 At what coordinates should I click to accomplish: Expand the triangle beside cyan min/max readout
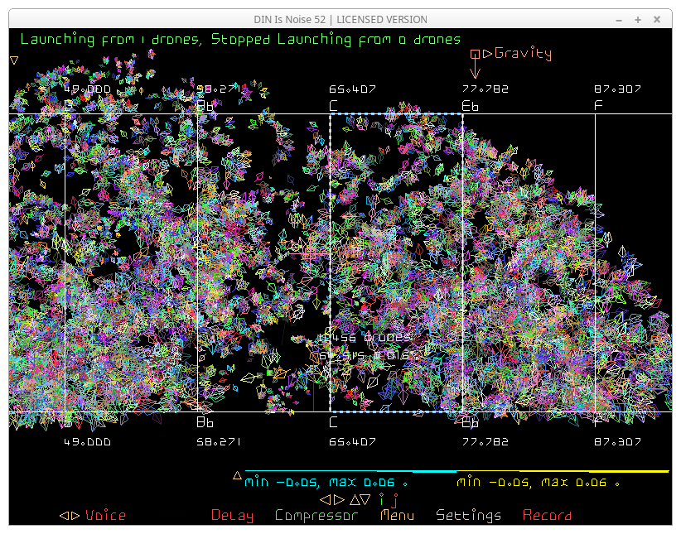[237, 476]
